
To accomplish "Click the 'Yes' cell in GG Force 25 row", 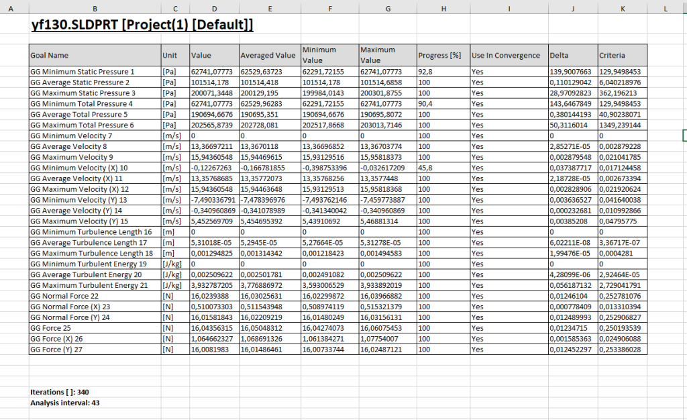I will [x=509, y=328].
